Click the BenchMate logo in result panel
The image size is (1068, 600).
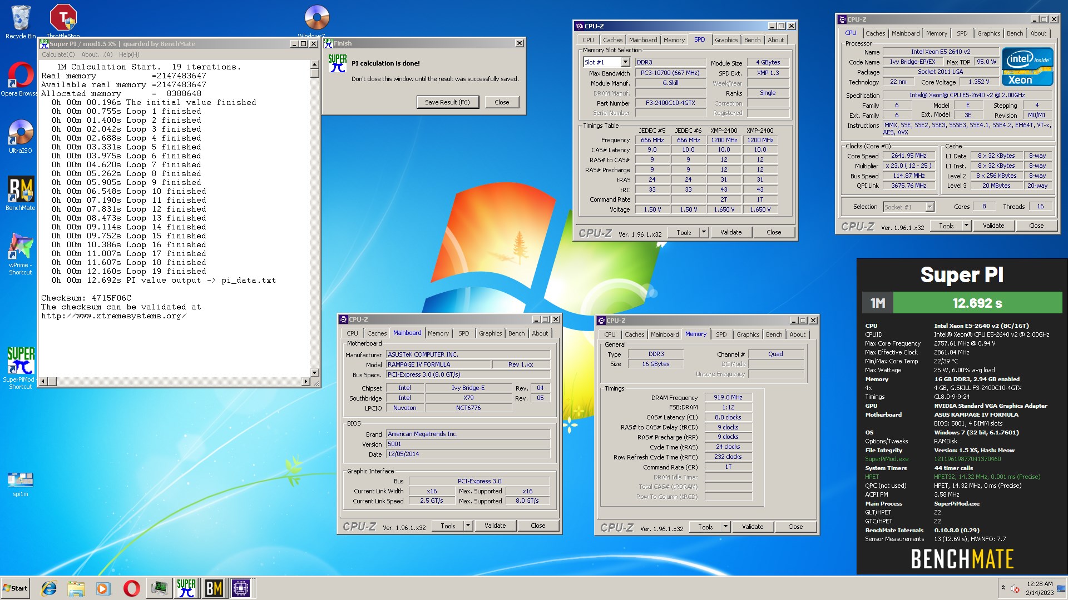(962, 559)
